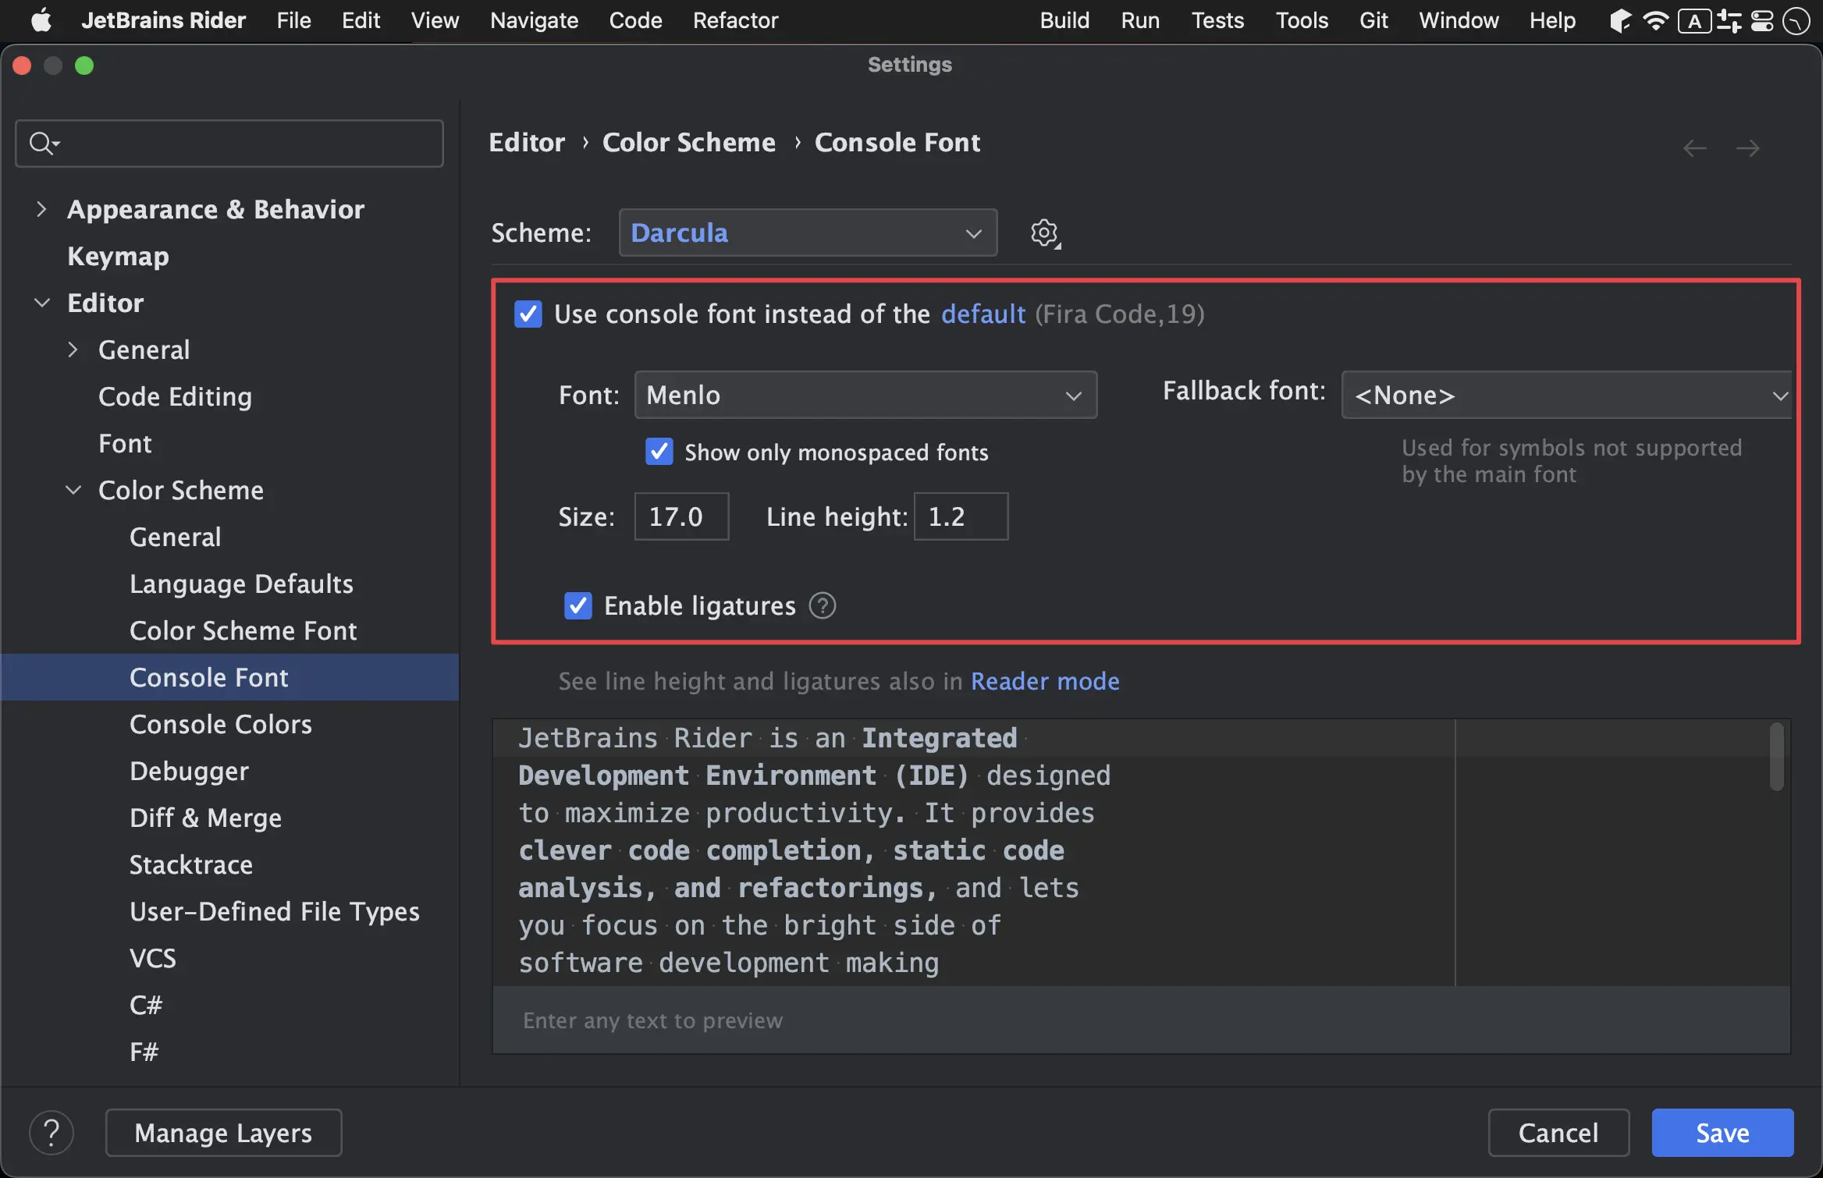
Task: Click the Save button
Action: click(1722, 1133)
